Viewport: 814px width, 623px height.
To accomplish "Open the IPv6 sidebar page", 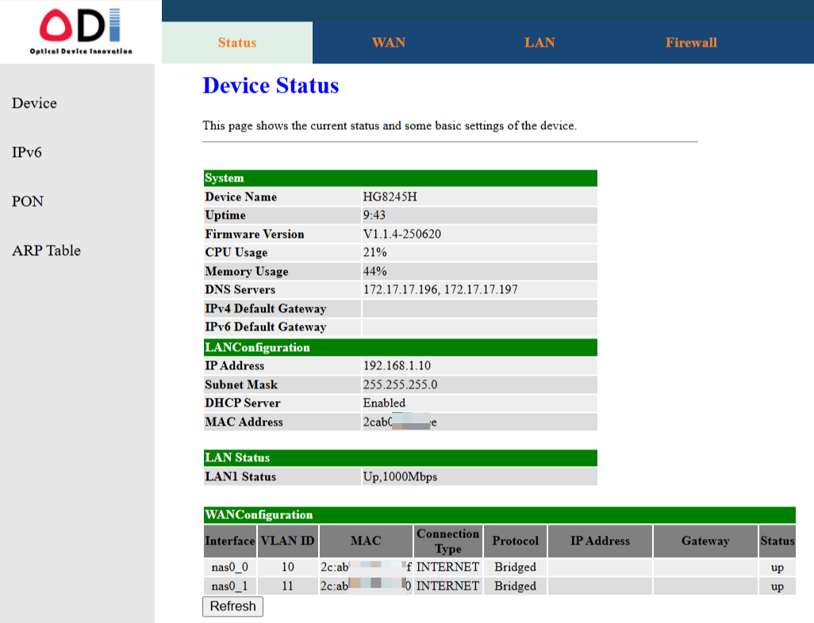I will click(26, 152).
